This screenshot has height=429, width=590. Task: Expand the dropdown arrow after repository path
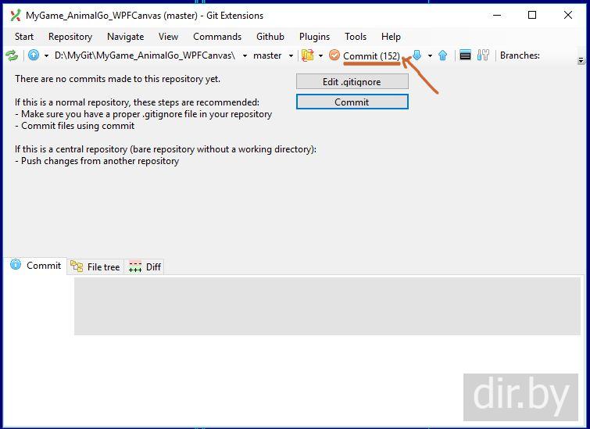click(245, 55)
